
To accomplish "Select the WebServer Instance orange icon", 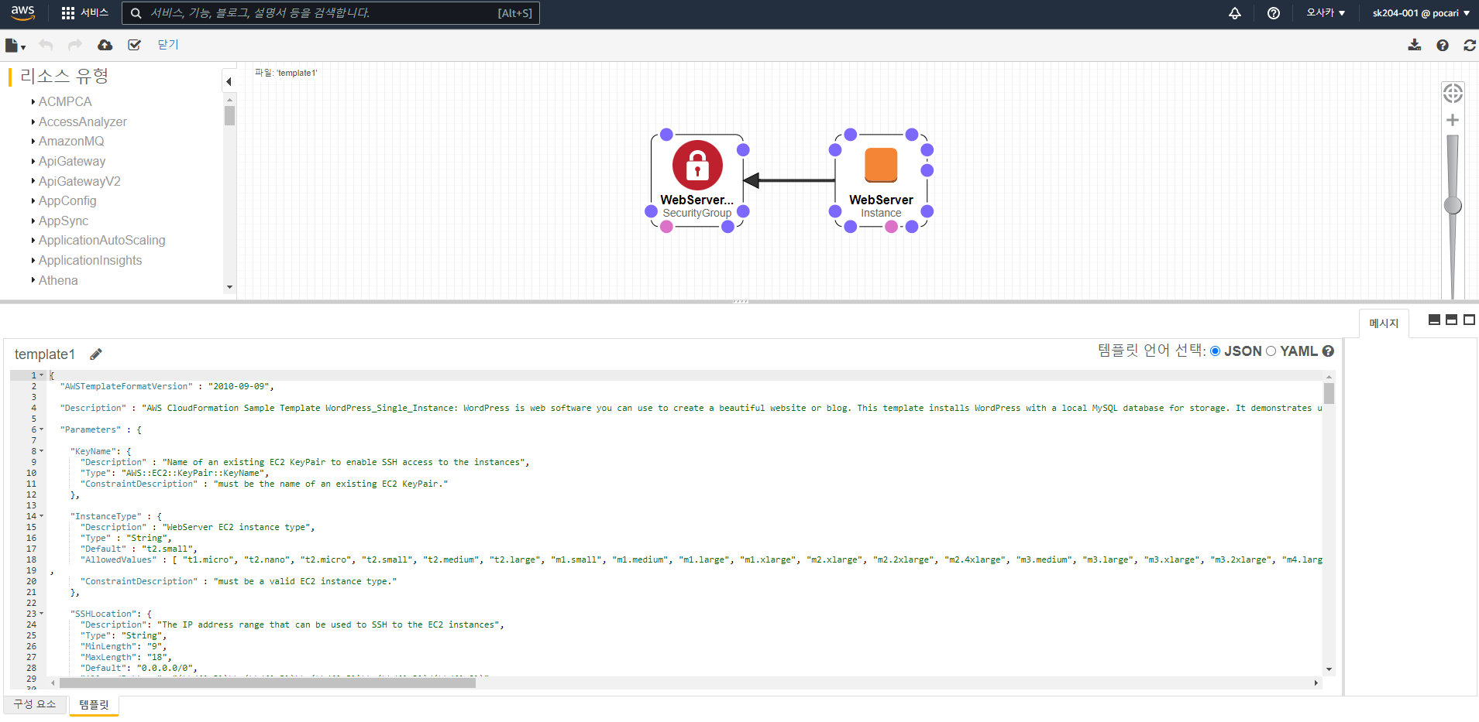I will point(881,165).
